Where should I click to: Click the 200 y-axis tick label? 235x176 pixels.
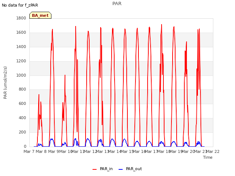coord(22,132)
